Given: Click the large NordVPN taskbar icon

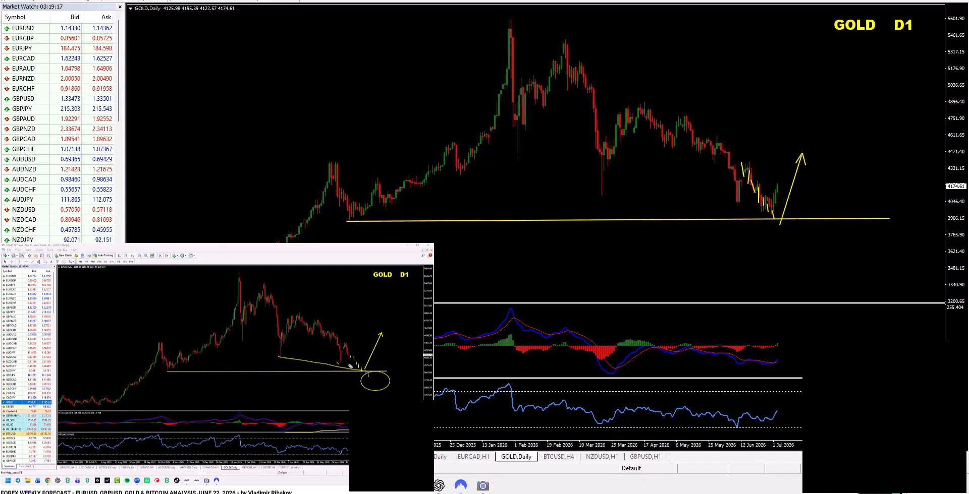Looking at the screenshot, I should (461, 485).
